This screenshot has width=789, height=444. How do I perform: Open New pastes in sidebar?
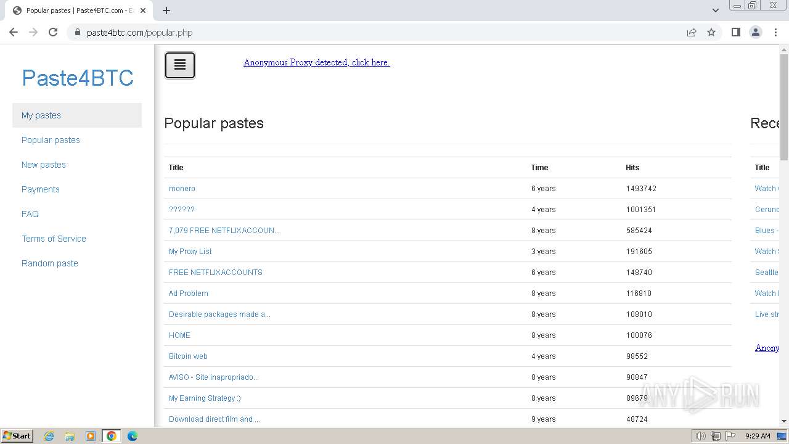(77, 165)
